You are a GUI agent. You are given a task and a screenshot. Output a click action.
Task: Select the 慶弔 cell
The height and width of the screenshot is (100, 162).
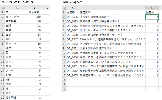tap(17, 57)
